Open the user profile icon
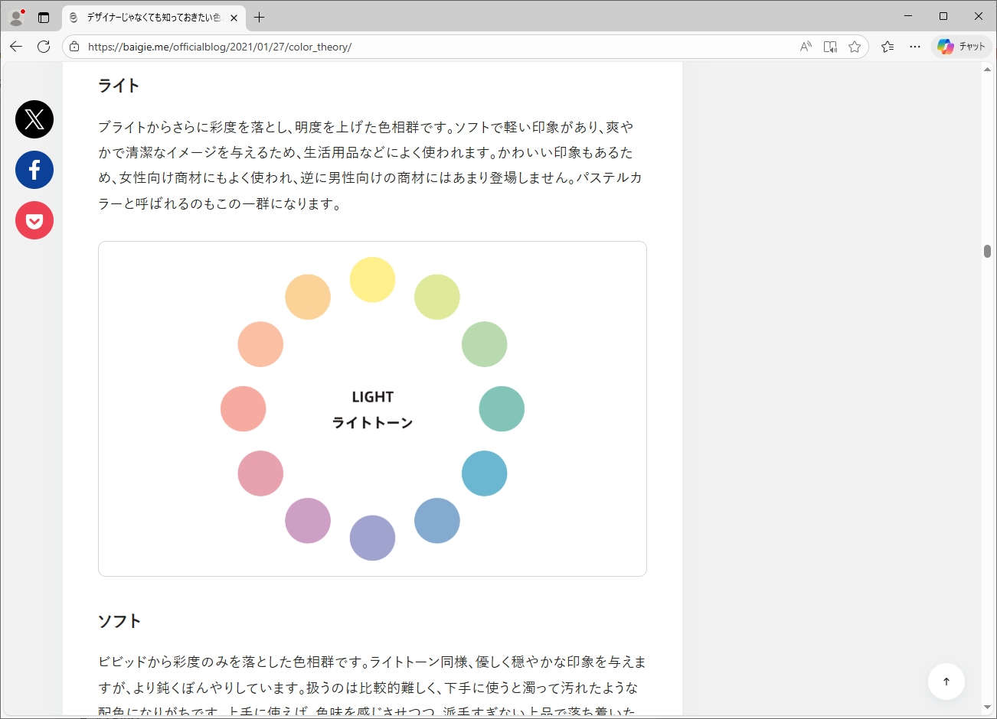 click(x=16, y=17)
